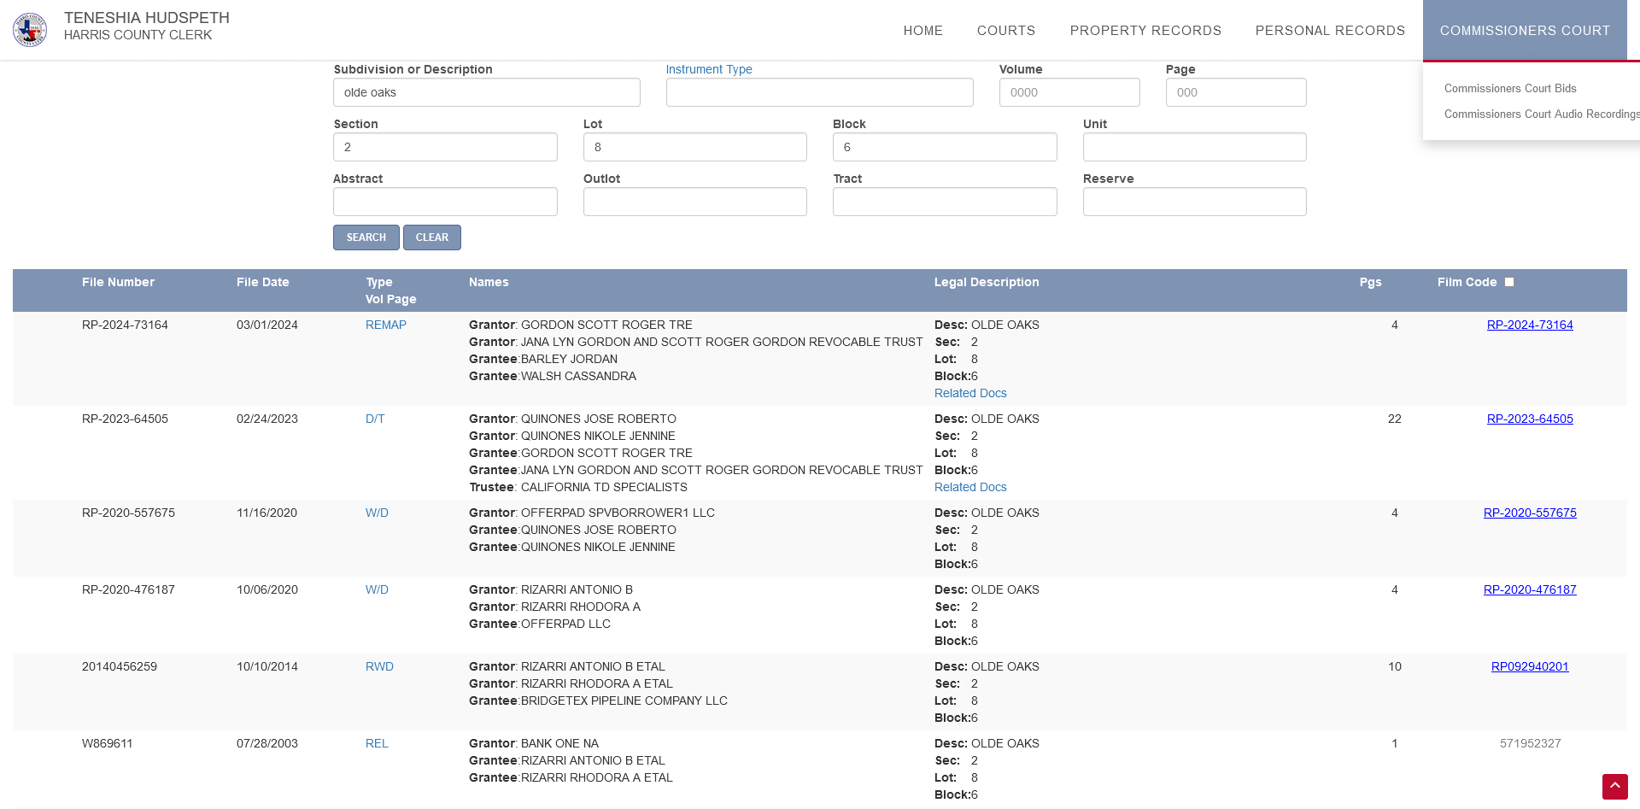Click page count 22 in D/T row
This screenshot has height=809, width=1640.
click(x=1395, y=419)
